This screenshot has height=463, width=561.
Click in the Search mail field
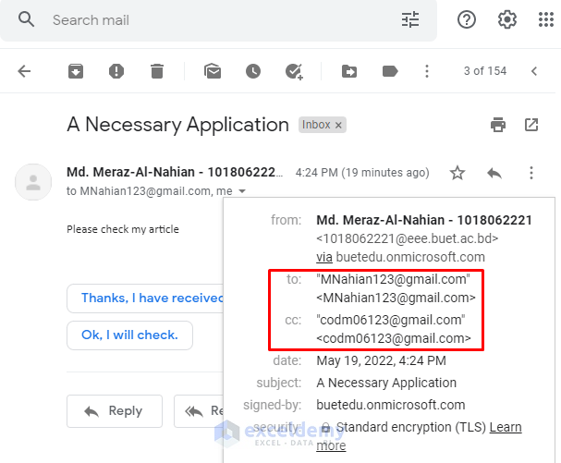(213, 19)
